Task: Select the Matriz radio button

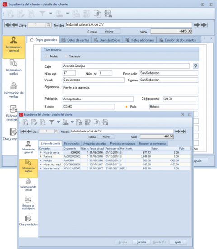Action: (47, 56)
